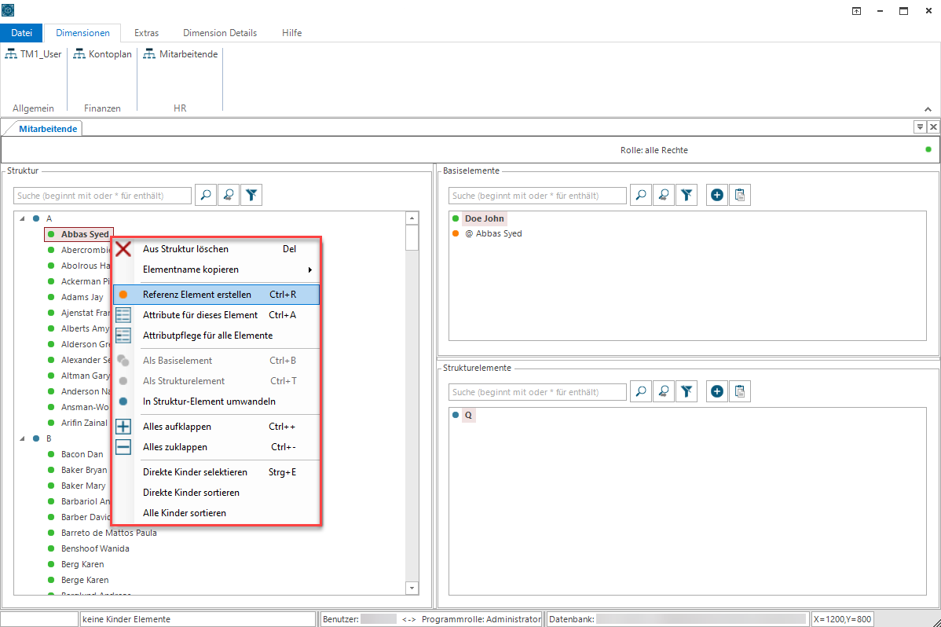Image resolution: width=941 pixels, height=627 pixels.
Task: Close the Mitarbeitende document tab with X
Action: pos(933,126)
